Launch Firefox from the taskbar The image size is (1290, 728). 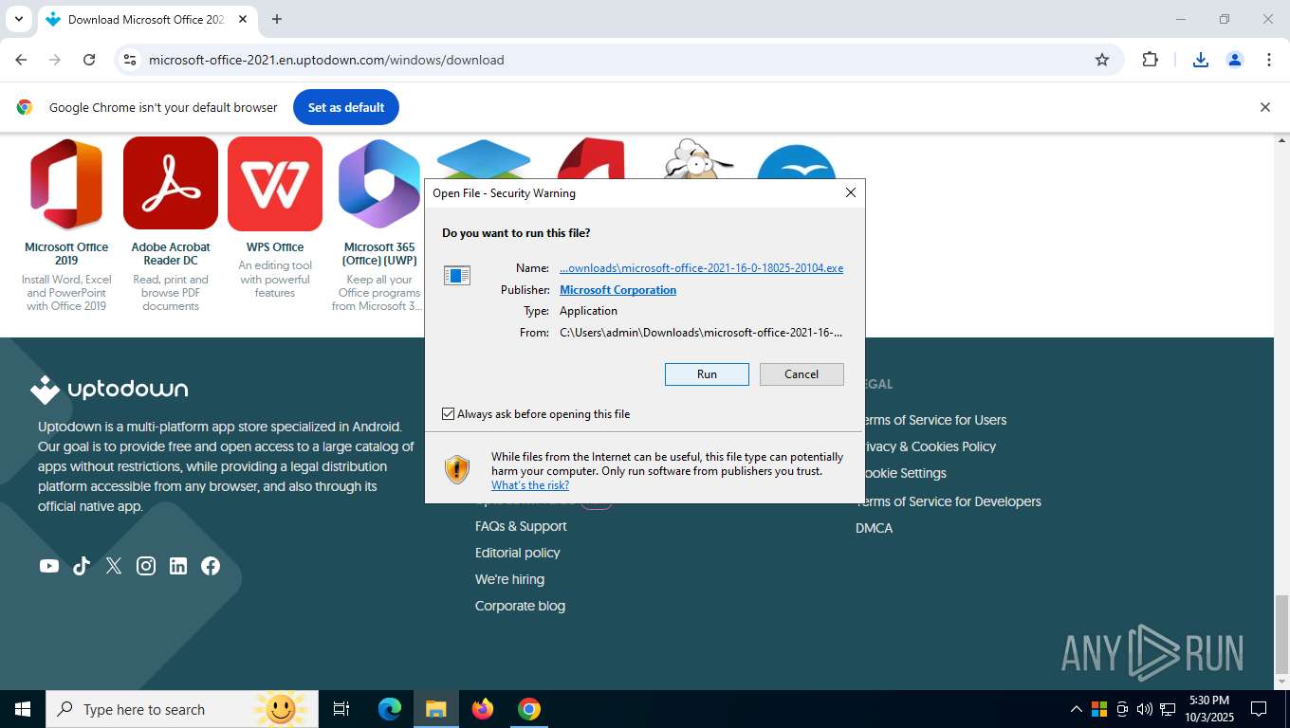[x=483, y=709]
